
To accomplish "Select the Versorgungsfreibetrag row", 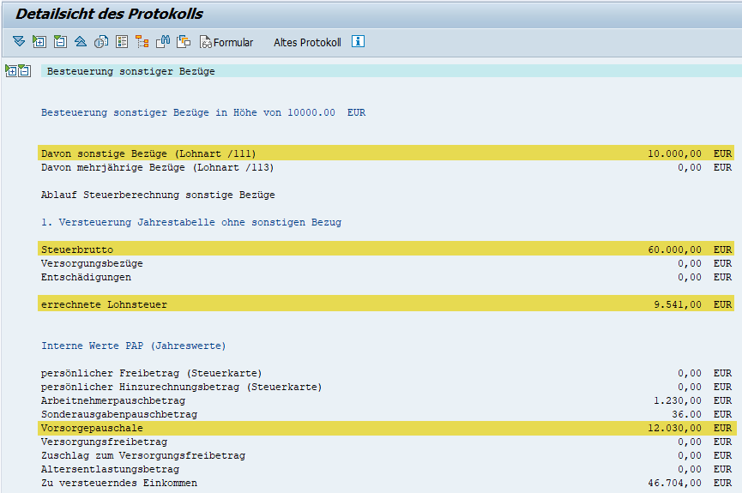I will pyautogui.click(x=386, y=442).
